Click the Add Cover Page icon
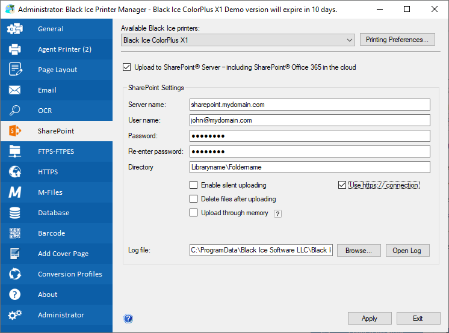The width and height of the screenshot is (449, 333). (14, 254)
